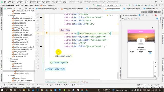
Task: Open the VCS menu
Action: coord(53,2)
